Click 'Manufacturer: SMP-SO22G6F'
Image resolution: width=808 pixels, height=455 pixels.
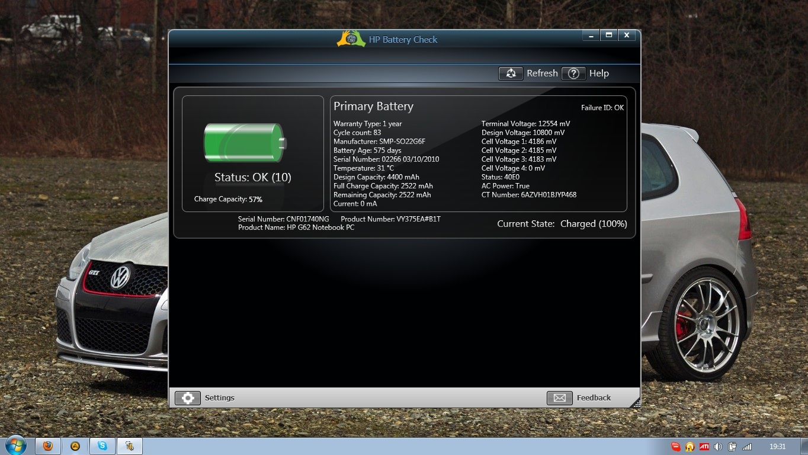point(380,142)
